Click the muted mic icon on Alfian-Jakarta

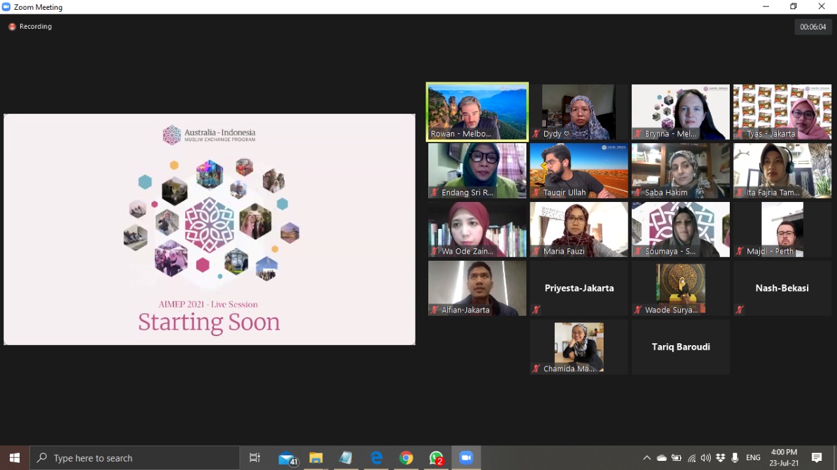434,310
